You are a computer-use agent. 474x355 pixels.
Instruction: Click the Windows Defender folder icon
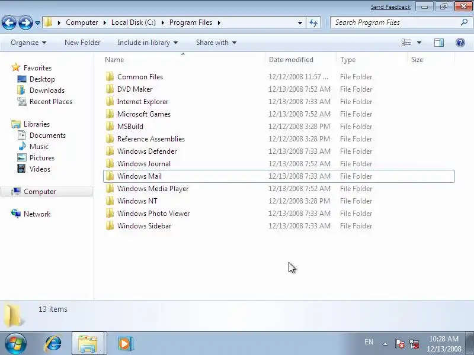(x=110, y=151)
